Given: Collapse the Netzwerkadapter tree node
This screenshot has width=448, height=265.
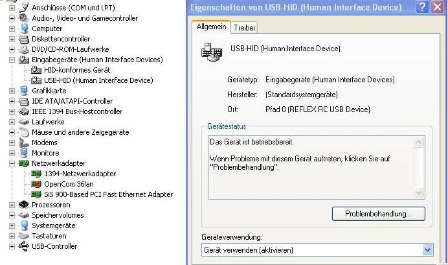Looking at the screenshot, I should (x=12, y=163).
